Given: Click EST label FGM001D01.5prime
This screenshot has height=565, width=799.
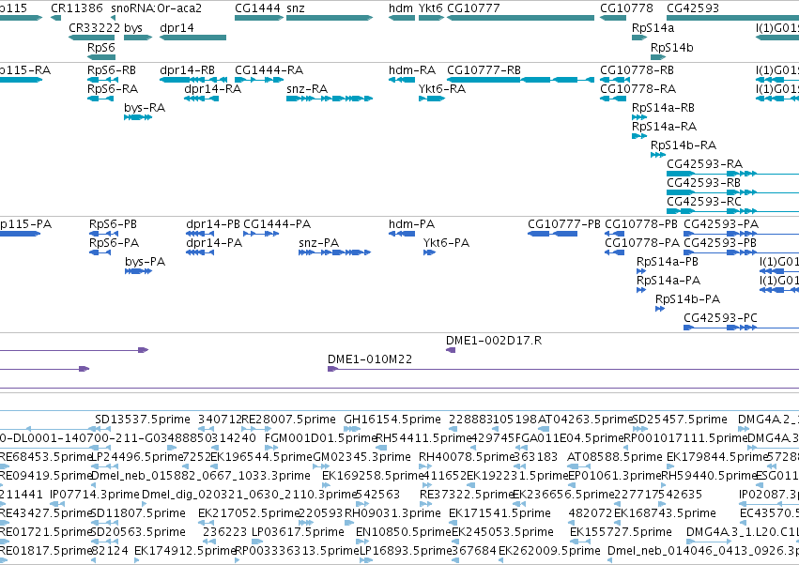Looking at the screenshot, I should coord(320,438).
